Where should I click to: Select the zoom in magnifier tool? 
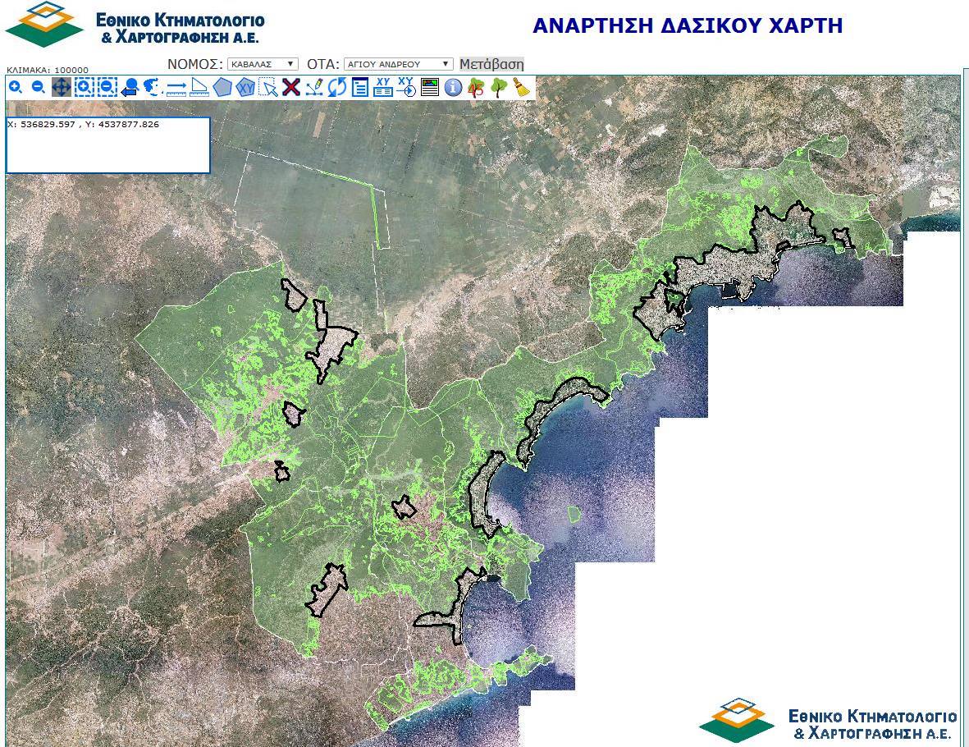(16, 87)
